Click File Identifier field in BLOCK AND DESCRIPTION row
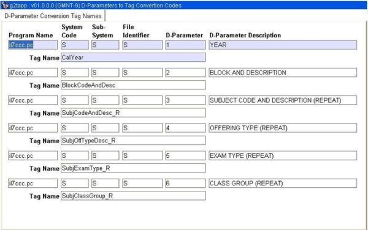368x230 pixels. pos(142,73)
